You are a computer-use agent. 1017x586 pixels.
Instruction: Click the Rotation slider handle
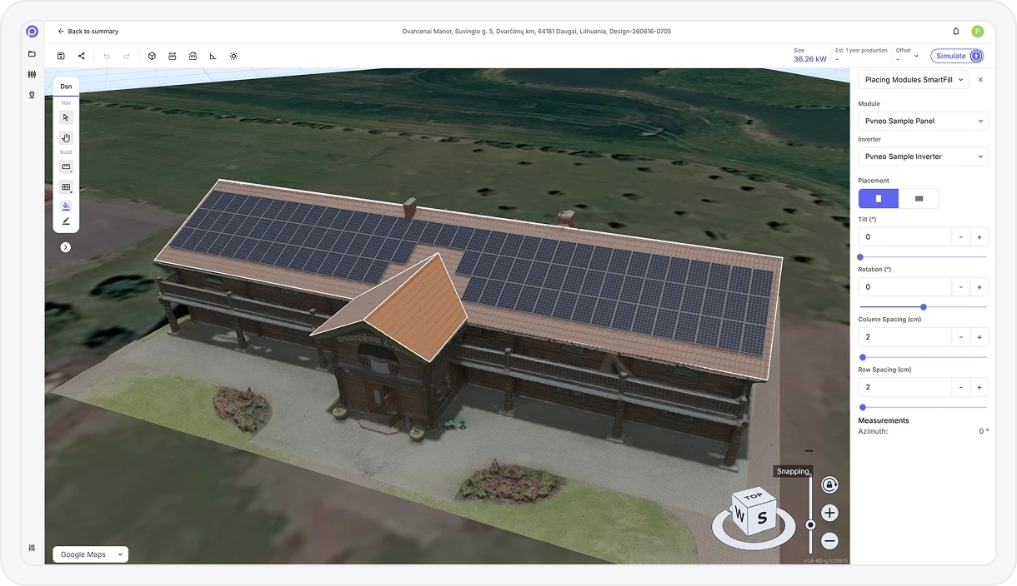point(923,307)
